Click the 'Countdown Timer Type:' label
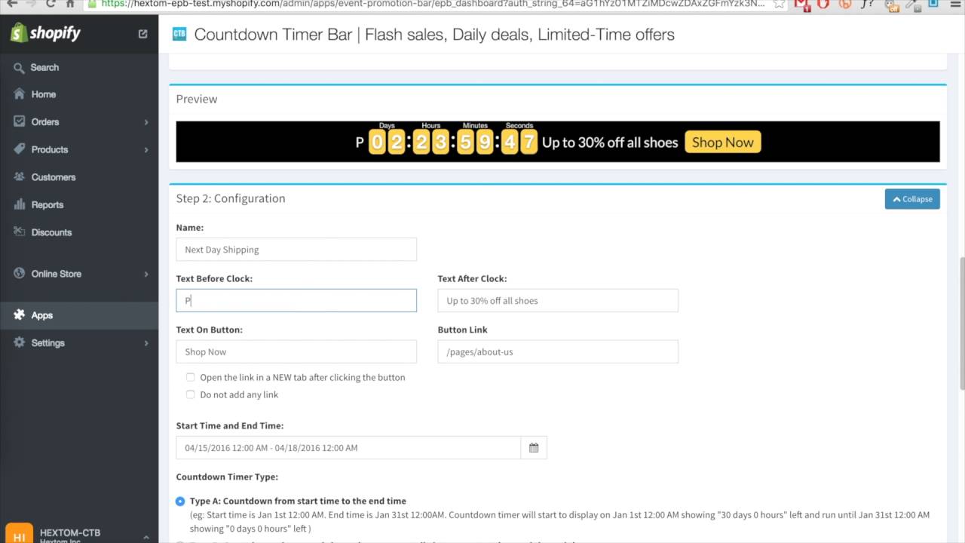The width and height of the screenshot is (965, 543). (227, 477)
